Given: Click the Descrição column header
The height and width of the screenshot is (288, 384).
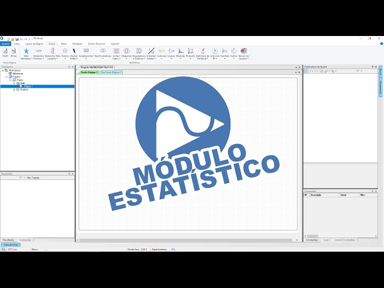Looking at the screenshot, I should click(324, 195).
